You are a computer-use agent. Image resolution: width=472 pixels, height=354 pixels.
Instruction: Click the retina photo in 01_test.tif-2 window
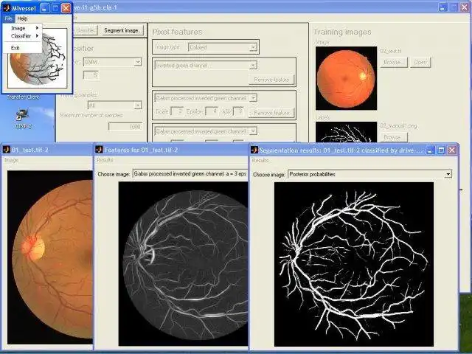click(x=50, y=257)
